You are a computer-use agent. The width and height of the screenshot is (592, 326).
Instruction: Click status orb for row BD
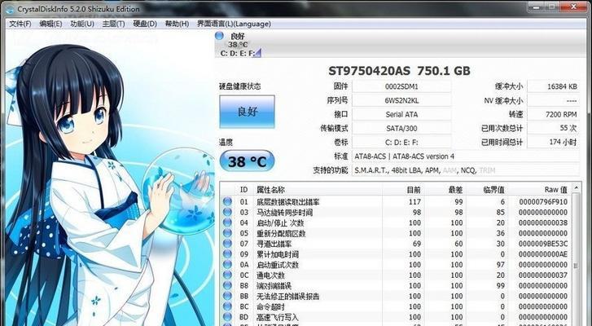click(227, 317)
